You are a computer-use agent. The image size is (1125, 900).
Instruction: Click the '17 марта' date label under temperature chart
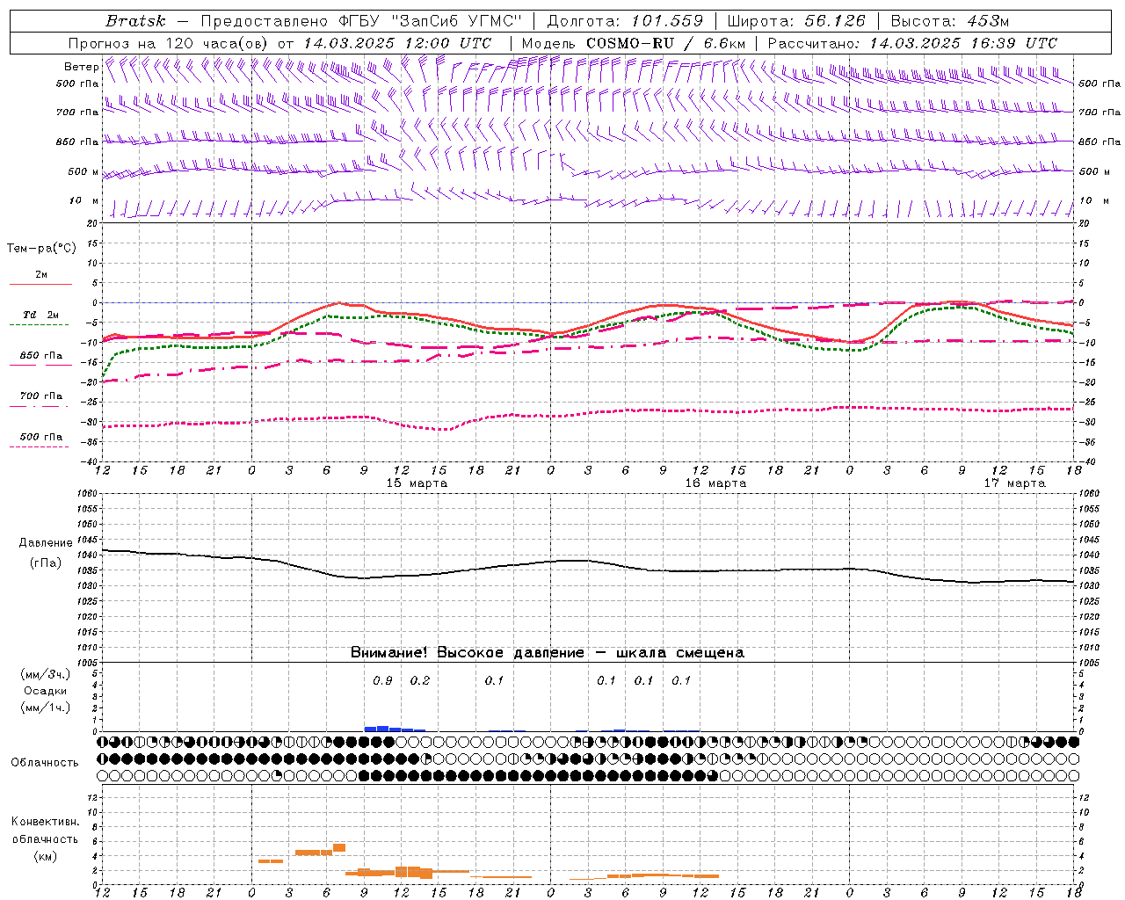pos(1014,483)
